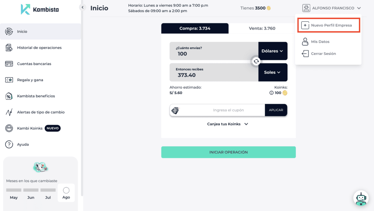Switch to the Venta: 3.760 tab
Viewport: 374px width, 211px height.
pos(262,29)
